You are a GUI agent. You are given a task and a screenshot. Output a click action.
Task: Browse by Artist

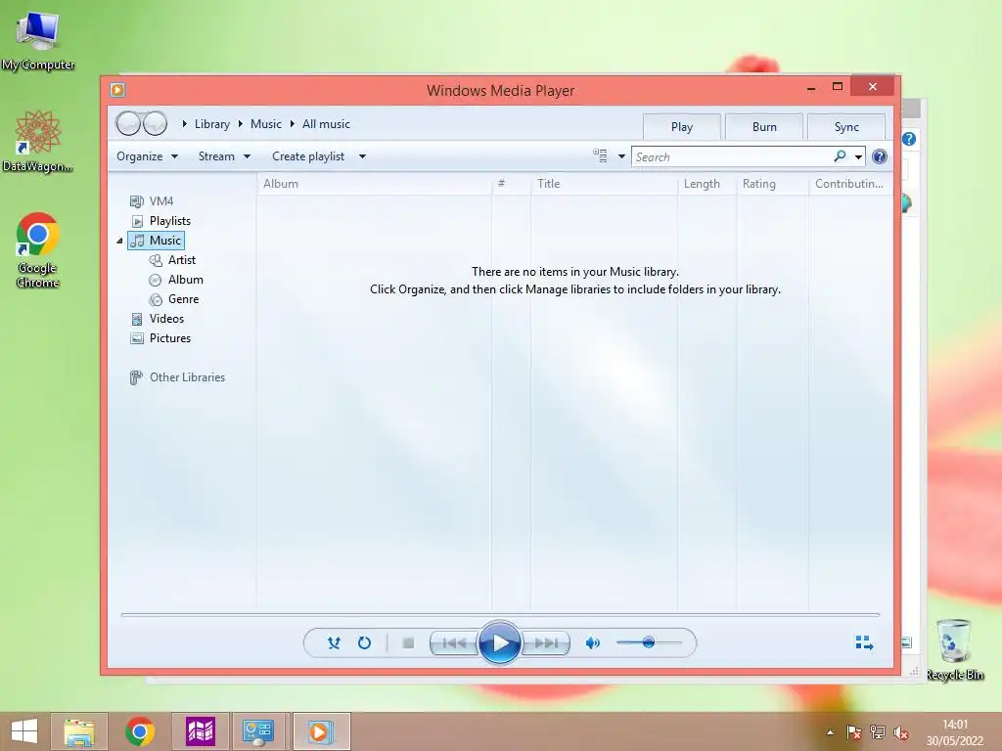pyautogui.click(x=172, y=260)
